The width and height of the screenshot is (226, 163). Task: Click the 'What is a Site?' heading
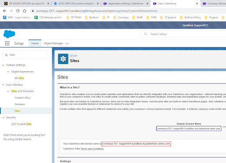coord(70,87)
